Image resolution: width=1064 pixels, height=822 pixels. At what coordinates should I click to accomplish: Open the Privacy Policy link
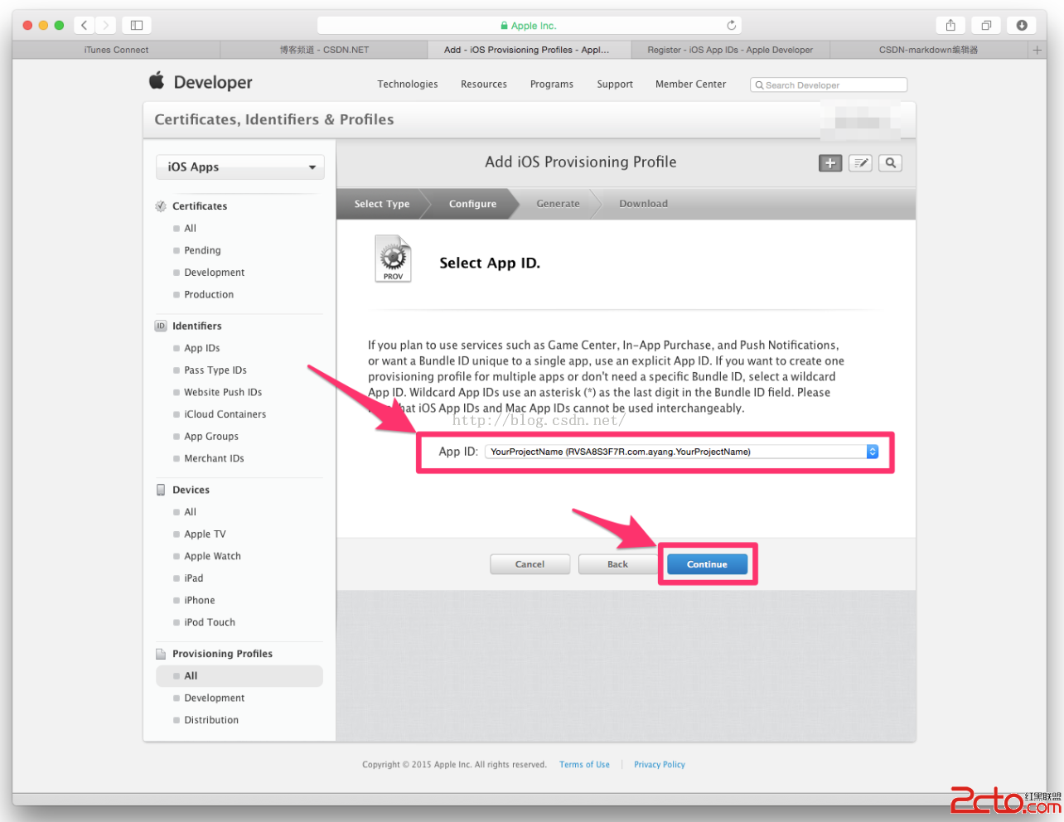point(660,765)
